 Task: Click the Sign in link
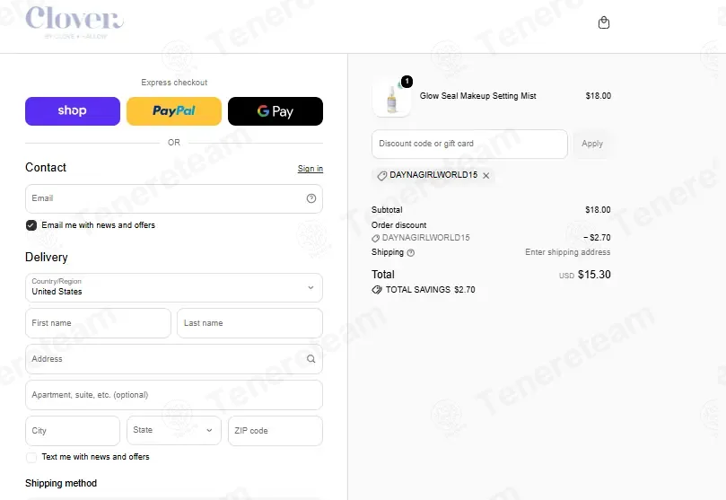(311, 169)
